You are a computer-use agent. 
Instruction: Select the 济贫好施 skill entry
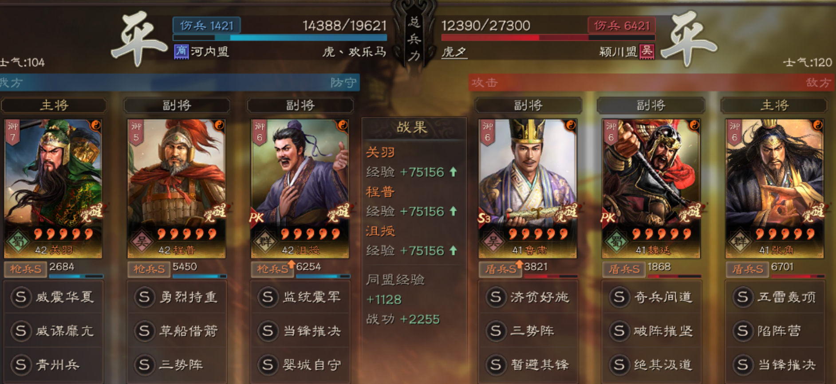(528, 297)
